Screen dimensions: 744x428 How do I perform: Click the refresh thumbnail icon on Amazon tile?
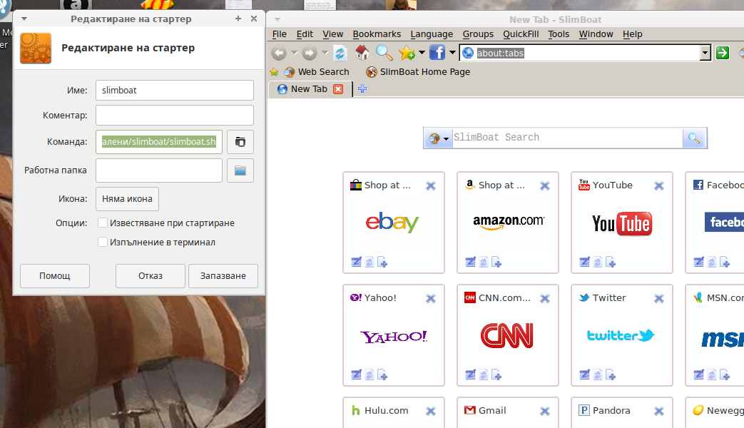coord(484,262)
